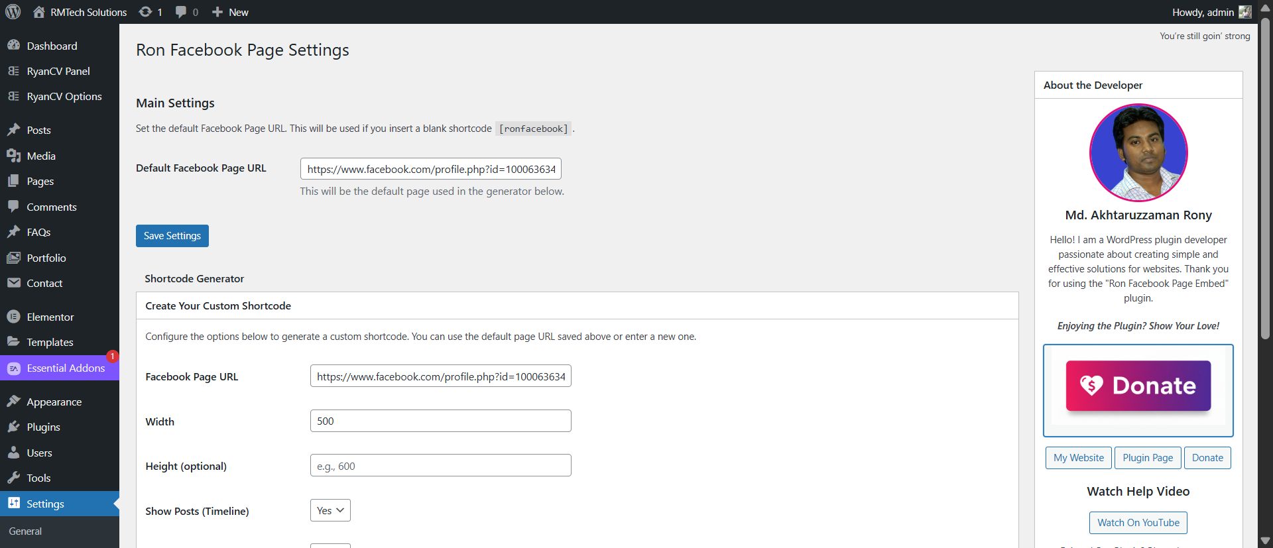The width and height of the screenshot is (1273, 548).
Task: Select the General settings submenu
Action: [x=25, y=531]
